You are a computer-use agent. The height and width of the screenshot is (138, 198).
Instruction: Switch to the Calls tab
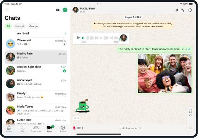click(x=23, y=129)
